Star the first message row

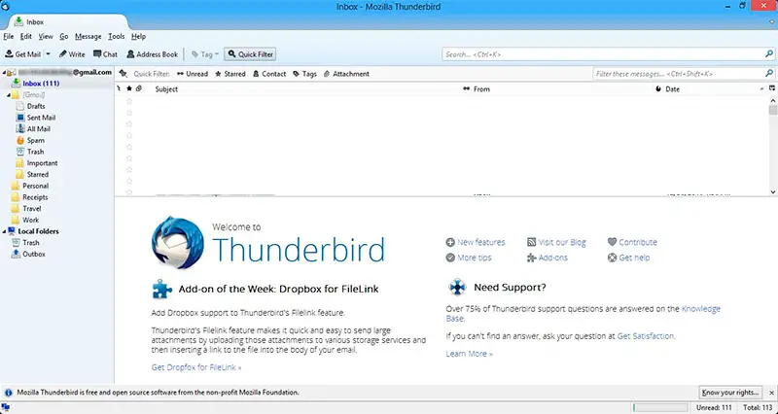pos(129,101)
